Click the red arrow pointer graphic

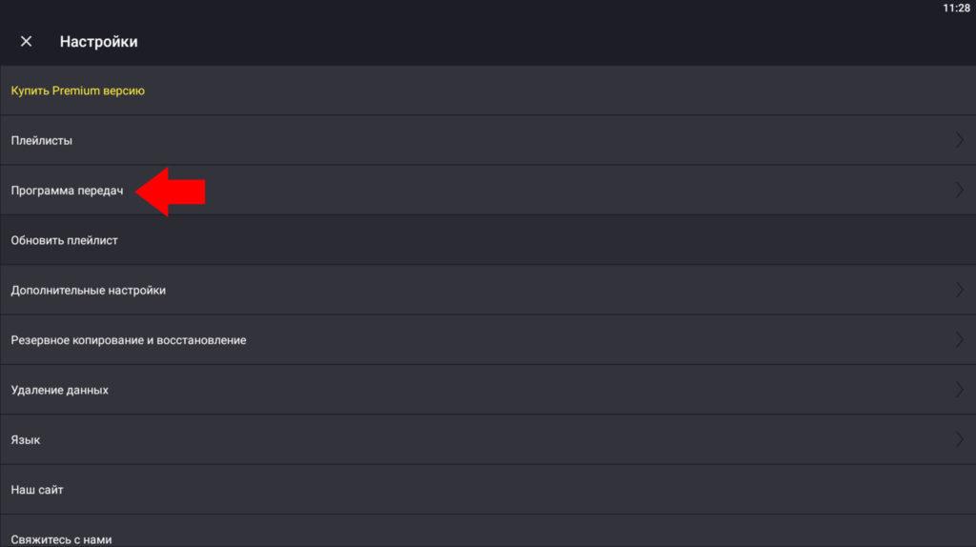click(171, 191)
